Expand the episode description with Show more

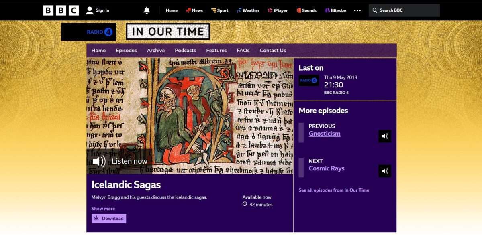pos(102,209)
